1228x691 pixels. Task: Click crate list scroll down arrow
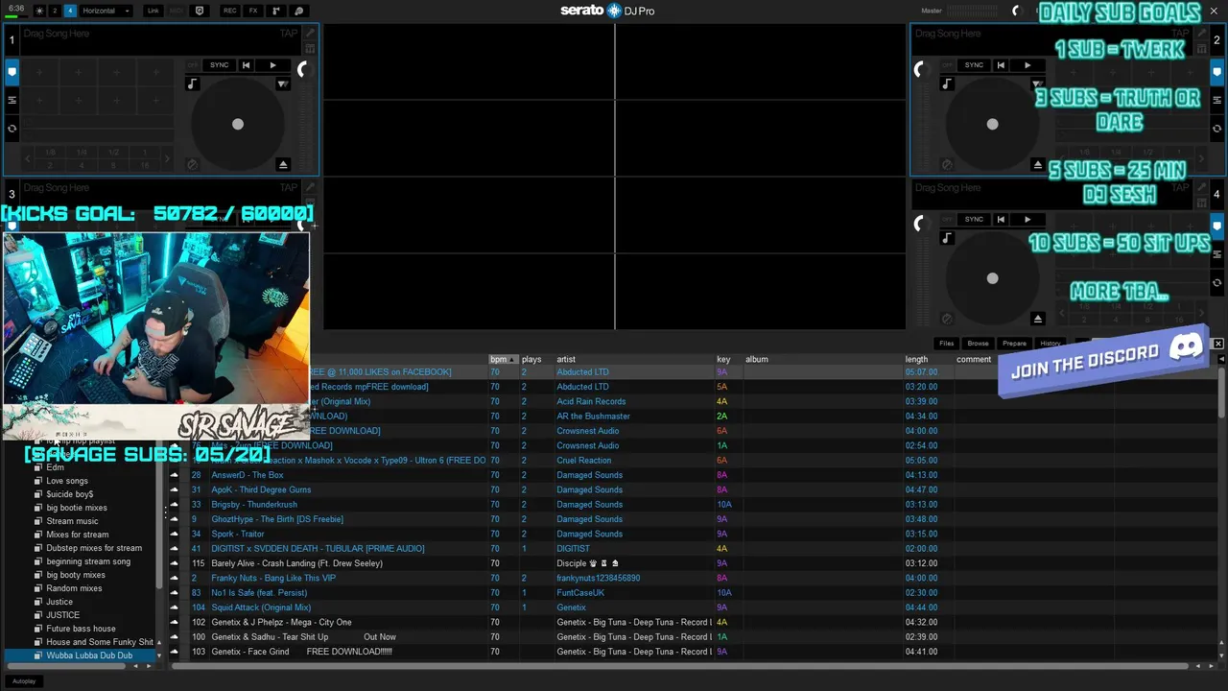pos(159,655)
